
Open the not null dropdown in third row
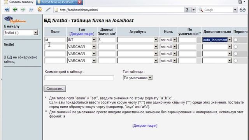click(x=168, y=54)
